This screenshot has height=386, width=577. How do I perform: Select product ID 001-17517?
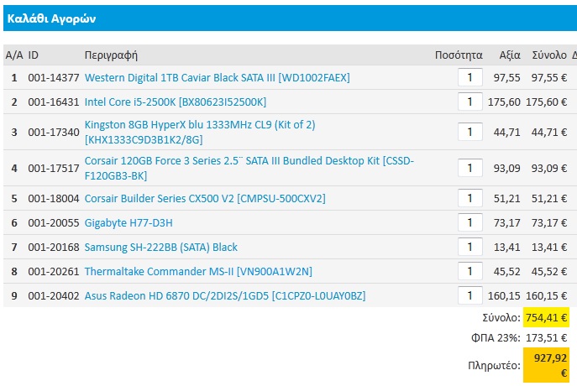coord(54,168)
